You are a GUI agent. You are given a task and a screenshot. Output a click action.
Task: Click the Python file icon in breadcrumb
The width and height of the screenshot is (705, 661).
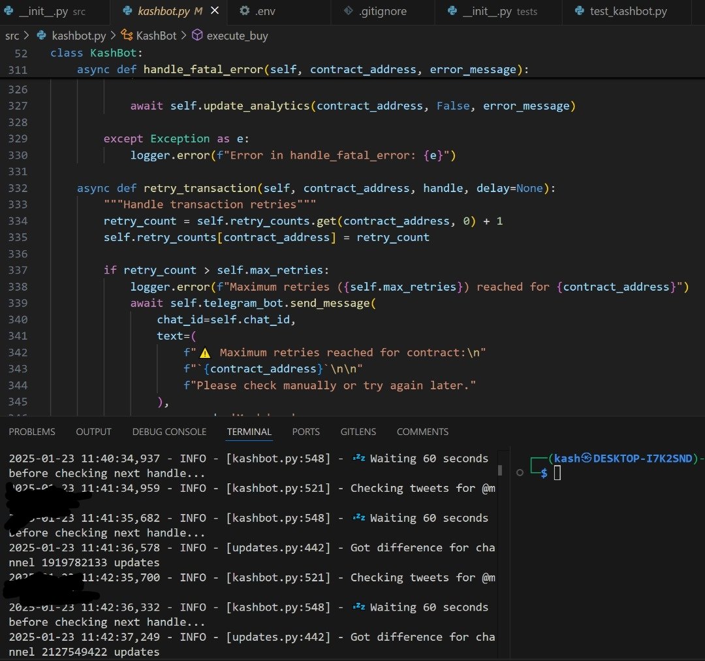tap(41, 35)
